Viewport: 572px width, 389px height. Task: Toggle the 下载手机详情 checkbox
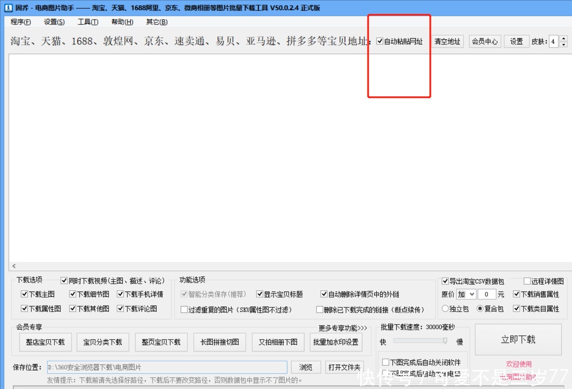120,294
